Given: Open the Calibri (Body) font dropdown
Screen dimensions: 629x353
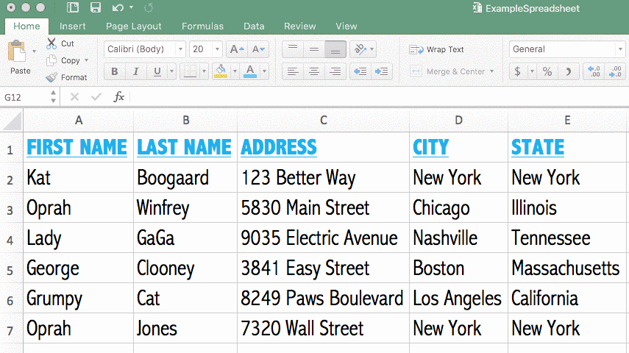Looking at the screenshot, I should [145, 49].
